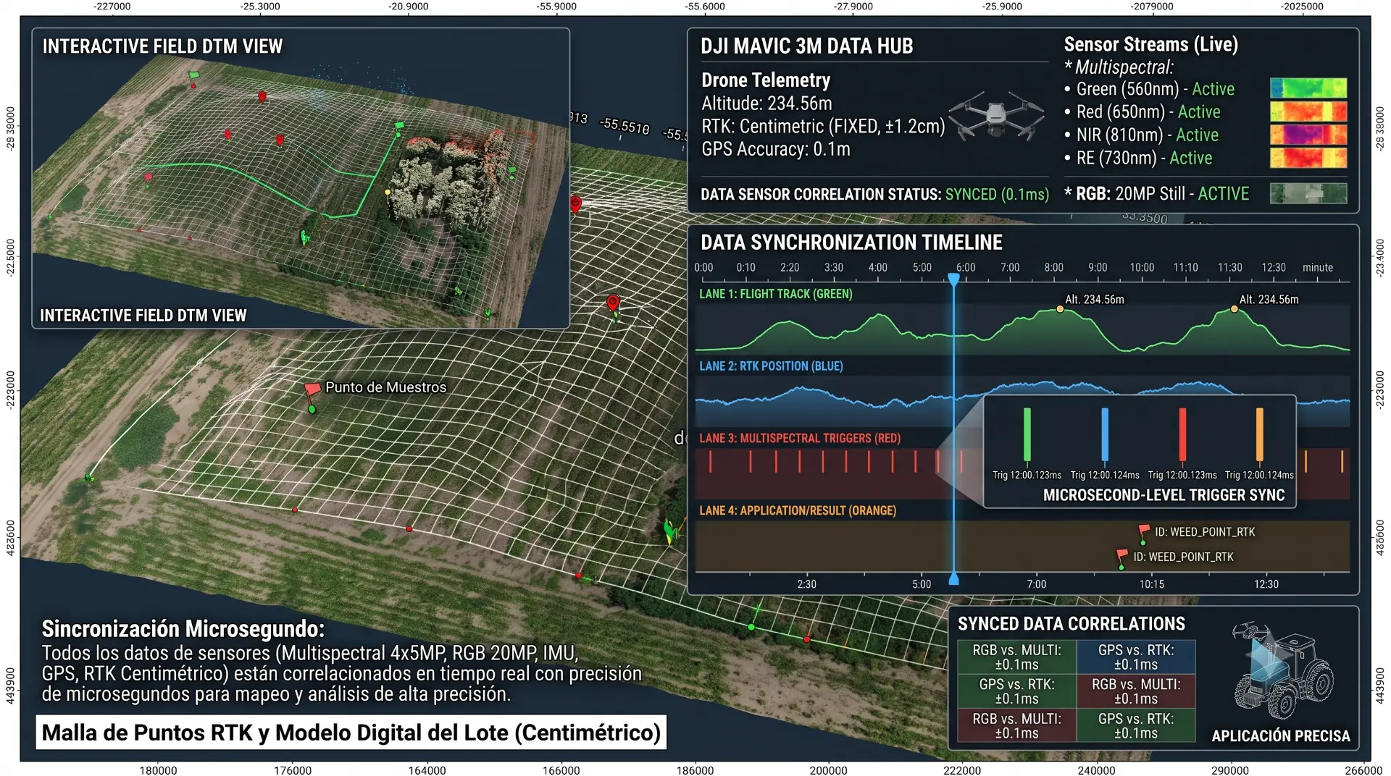The width and height of the screenshot is (1391, 776).
Task: Click the drone icon in the Data Hub
Action: pos(996,116)
